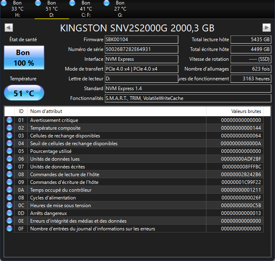Select the Heures de mise sous tension row
275x261 pixels.
coord(116,206)
